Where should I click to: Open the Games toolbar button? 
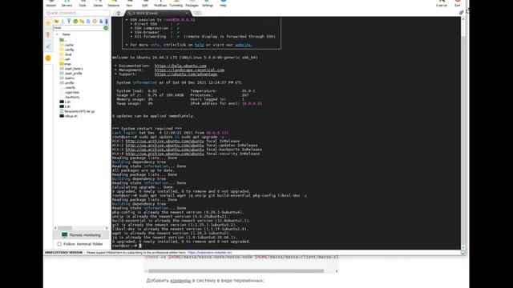98,3
